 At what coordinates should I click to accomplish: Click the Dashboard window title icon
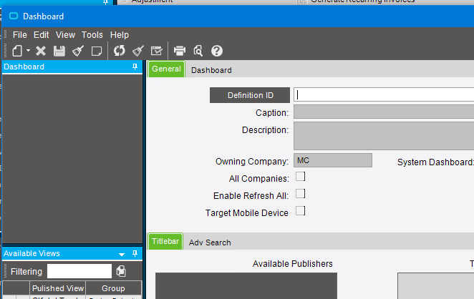14,16
